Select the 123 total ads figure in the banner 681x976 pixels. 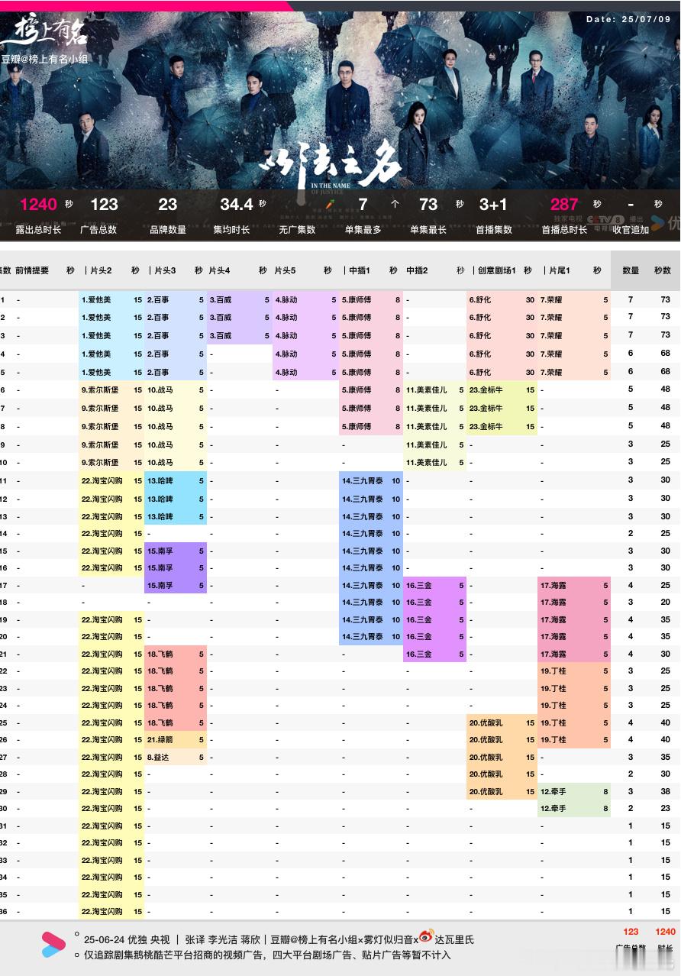click(x=104, y=204)
